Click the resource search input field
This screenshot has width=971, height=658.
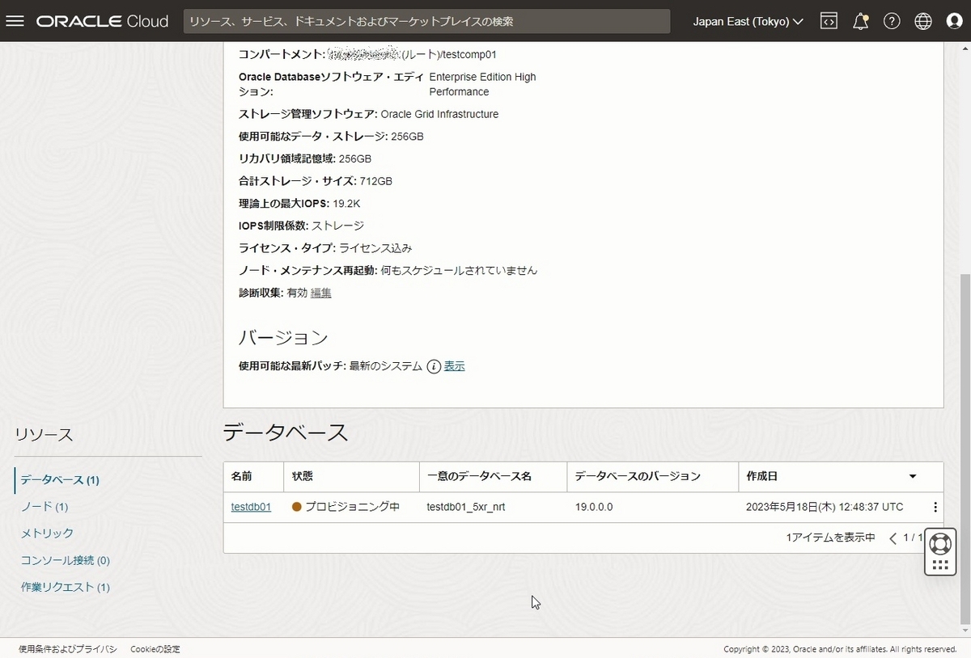click(427, 21)
